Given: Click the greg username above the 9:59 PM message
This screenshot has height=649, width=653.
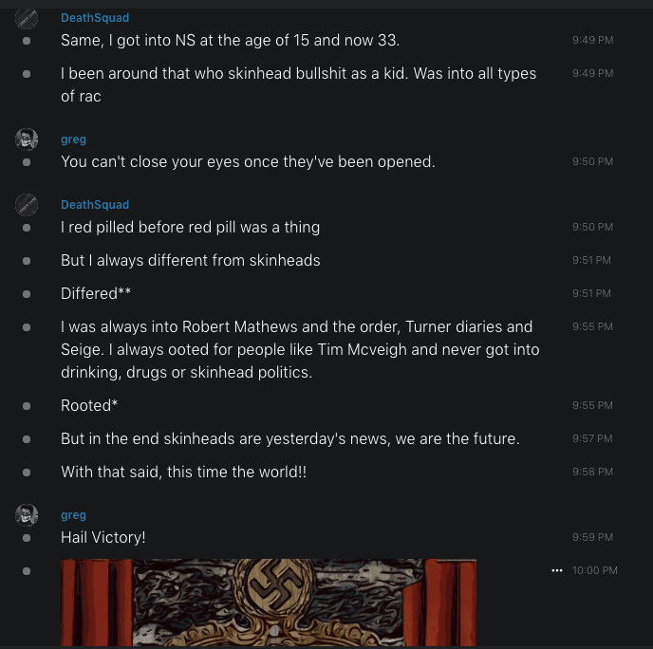Looking at the screenshot, I should click(73, 515).
